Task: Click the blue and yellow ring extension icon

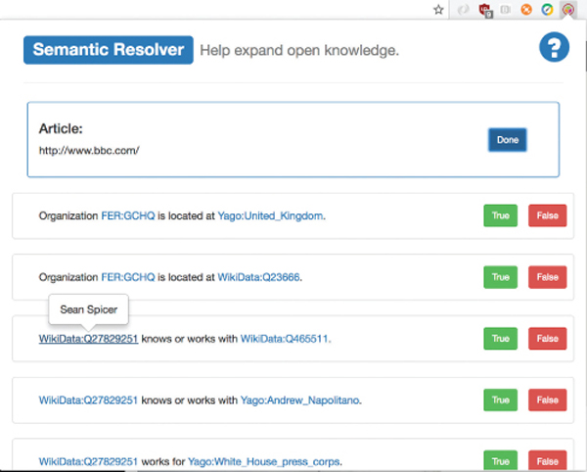Action: point(547,10)
